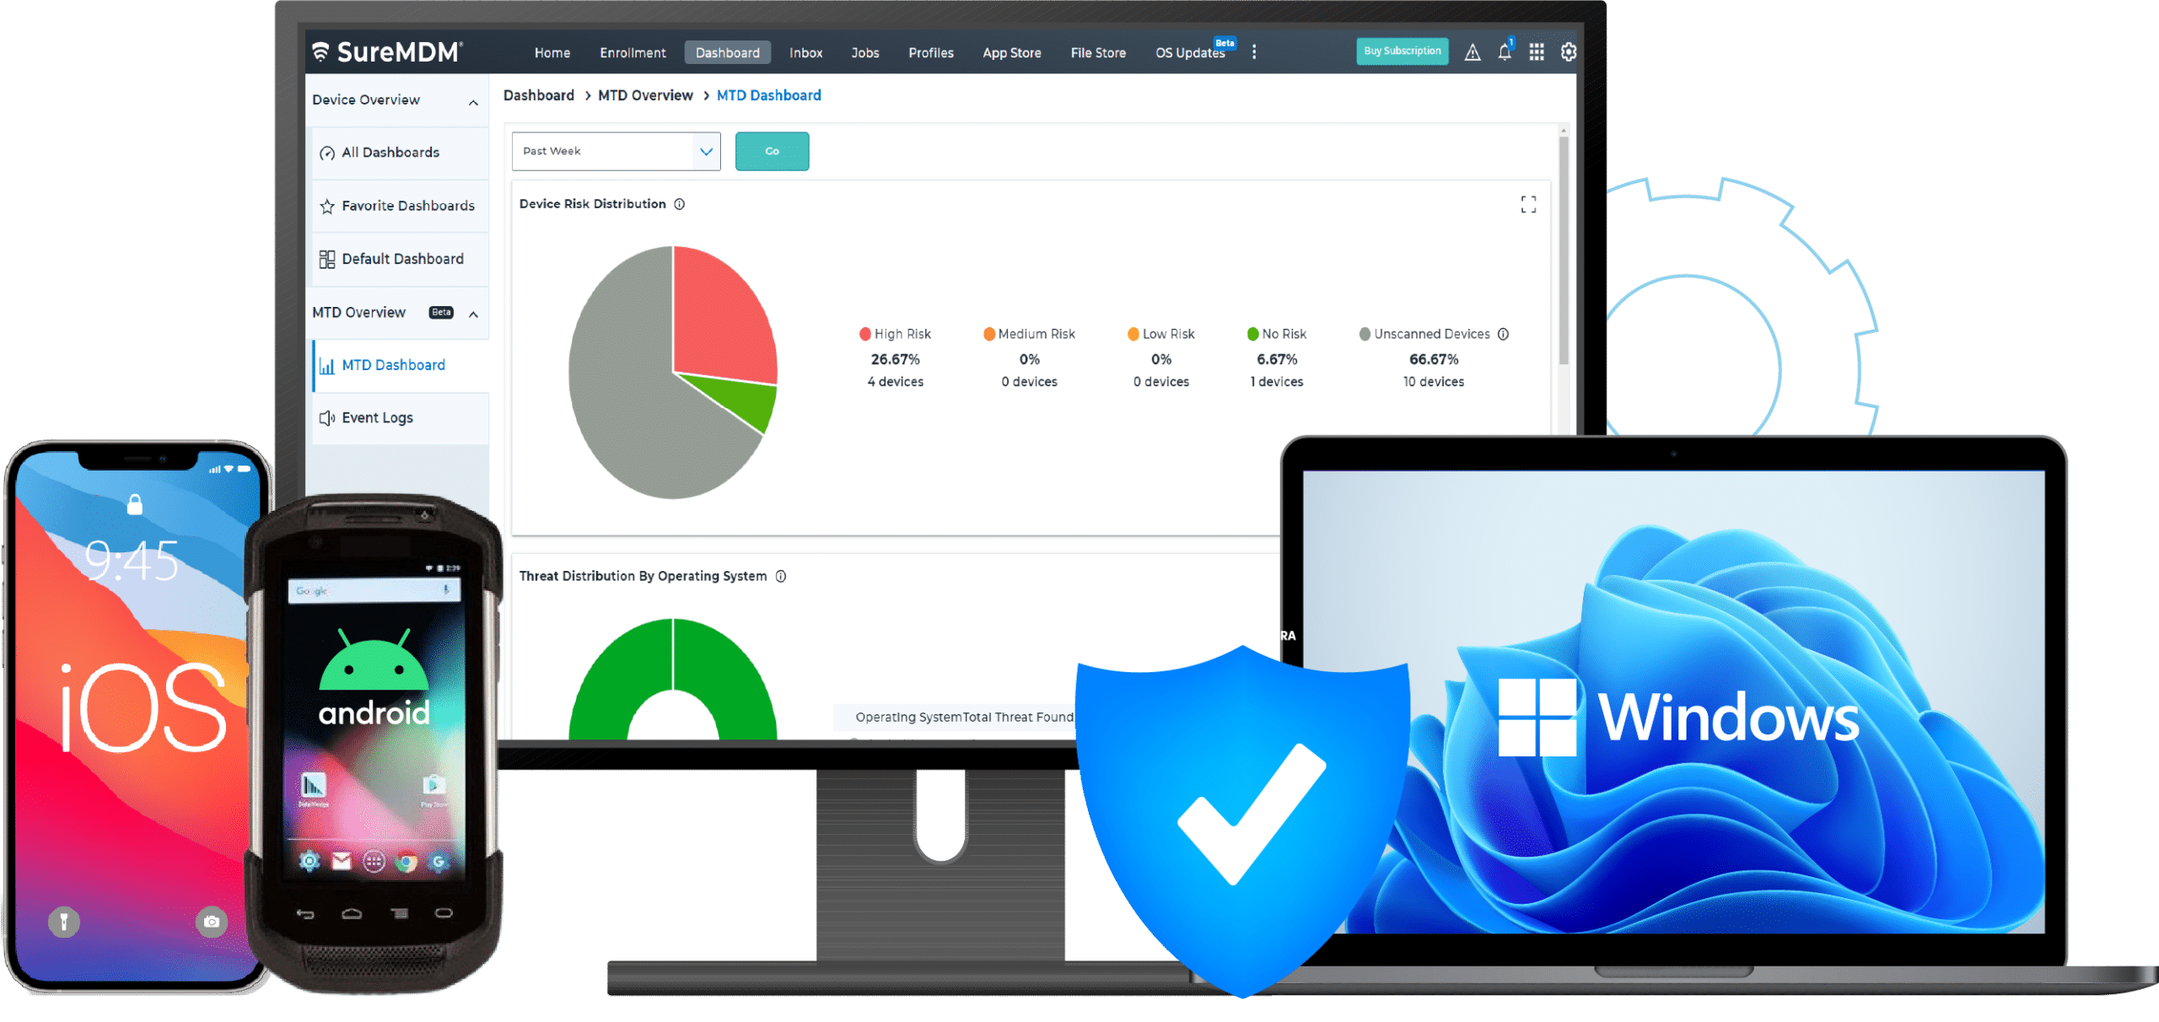The height and width of the screenshot is (1022, 2159).
Task: Click the Favorite Dashboards star icon
Action: (x=327, y=206)
